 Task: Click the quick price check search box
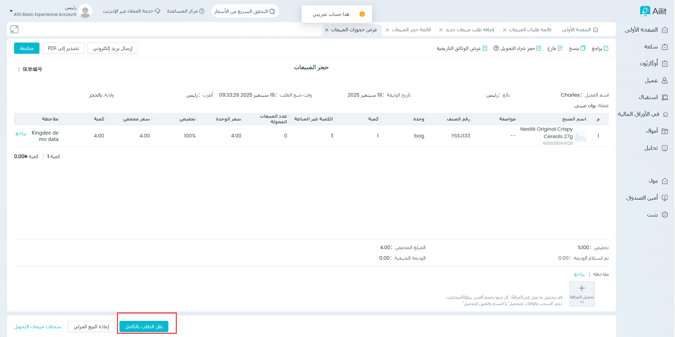point(245,11)
